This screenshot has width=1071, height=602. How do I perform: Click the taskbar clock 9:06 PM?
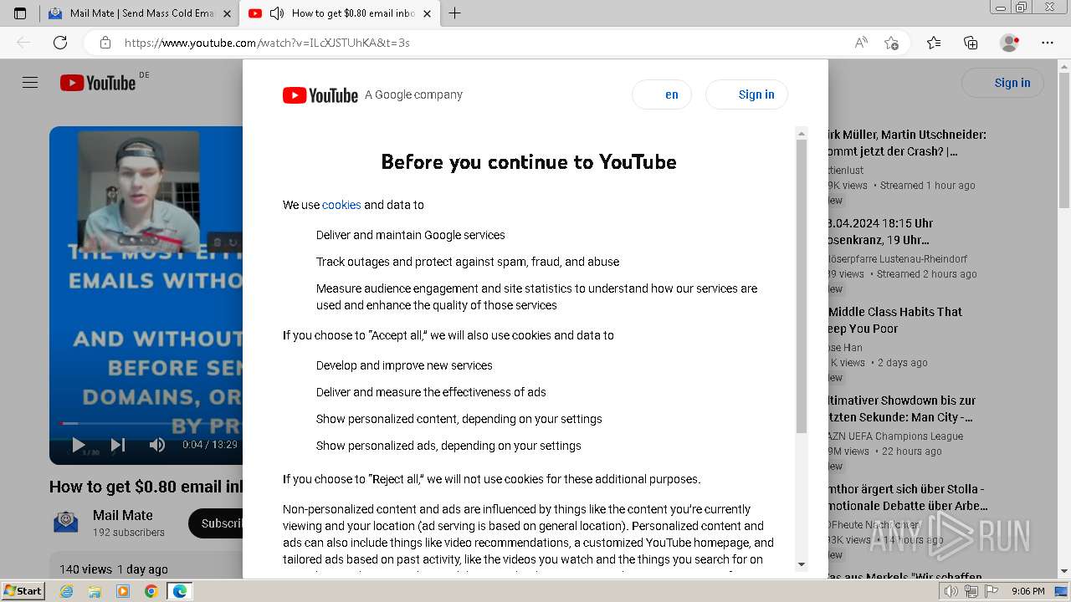pos(1027,591)
